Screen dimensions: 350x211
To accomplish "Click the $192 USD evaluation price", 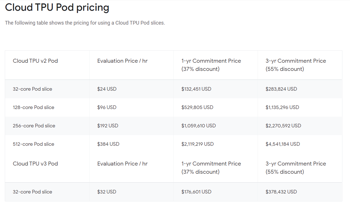I will tap(108, 126).
